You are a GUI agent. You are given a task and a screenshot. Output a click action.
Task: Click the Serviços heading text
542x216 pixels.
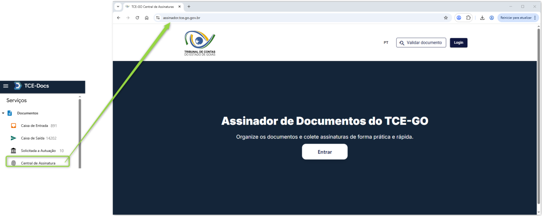pyautogui.click(x=17, y=100)
